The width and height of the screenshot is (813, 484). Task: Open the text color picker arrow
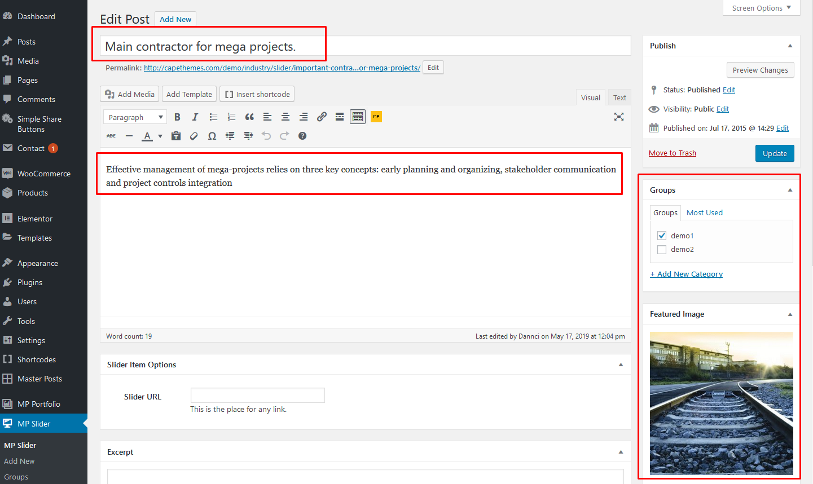(160, 136)
